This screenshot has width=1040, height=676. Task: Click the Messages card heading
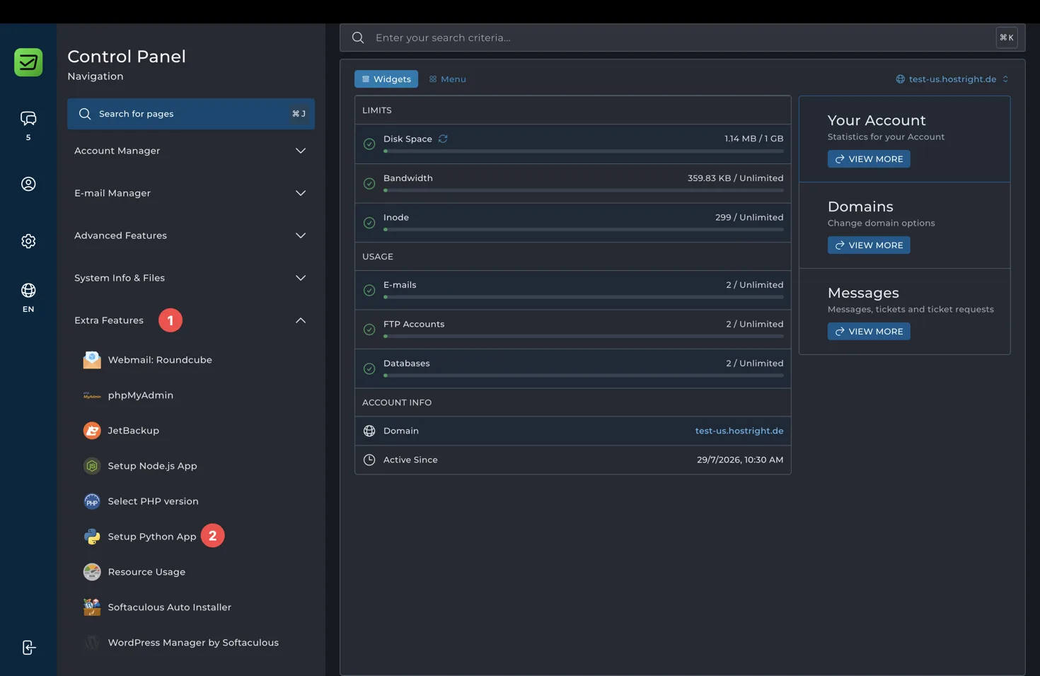[863, 293]
